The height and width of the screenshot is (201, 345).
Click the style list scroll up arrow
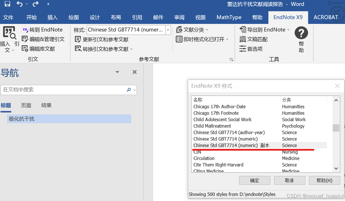point(336,100)
